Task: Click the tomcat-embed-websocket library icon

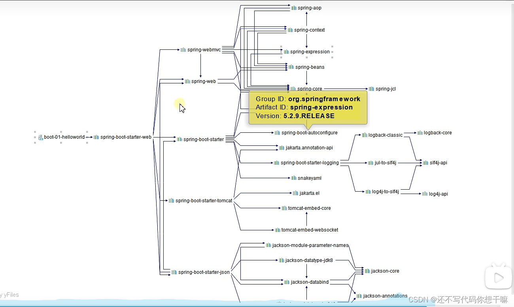Action: (278, 230)
